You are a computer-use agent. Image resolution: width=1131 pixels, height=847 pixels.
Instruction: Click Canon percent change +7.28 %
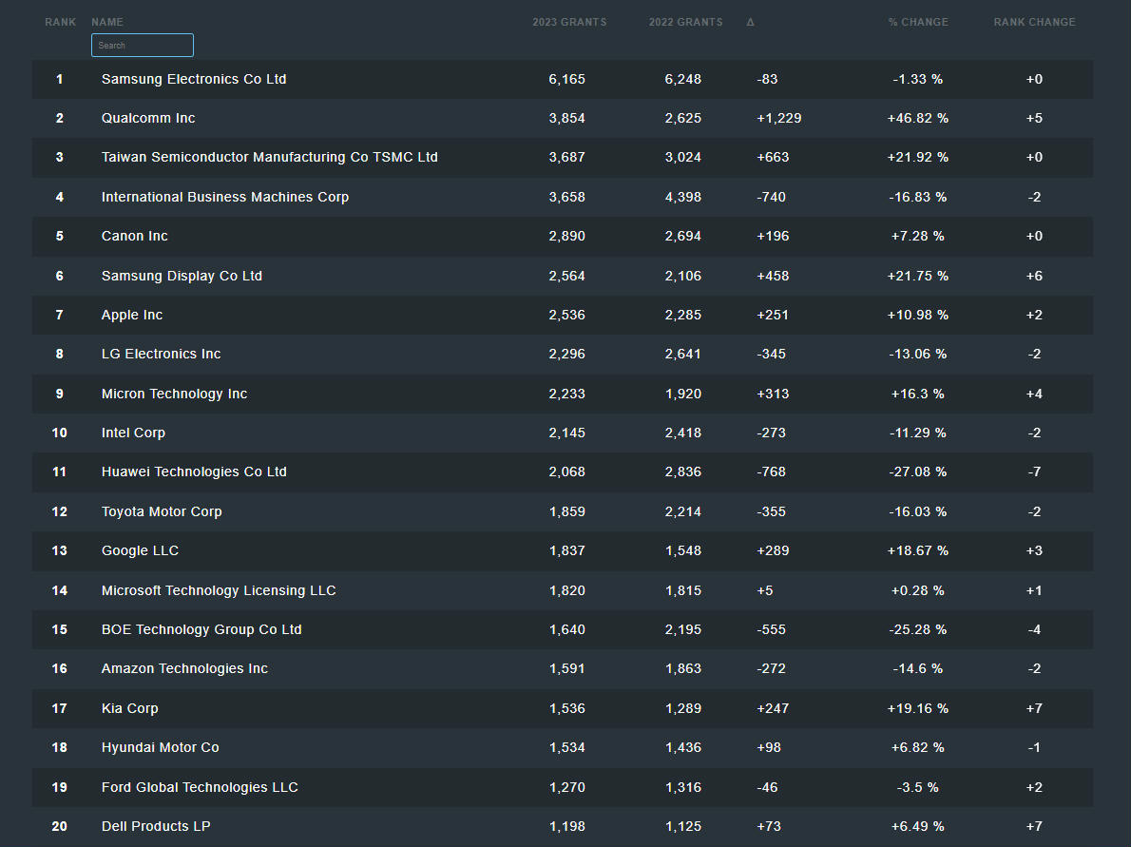pos(918,236)
